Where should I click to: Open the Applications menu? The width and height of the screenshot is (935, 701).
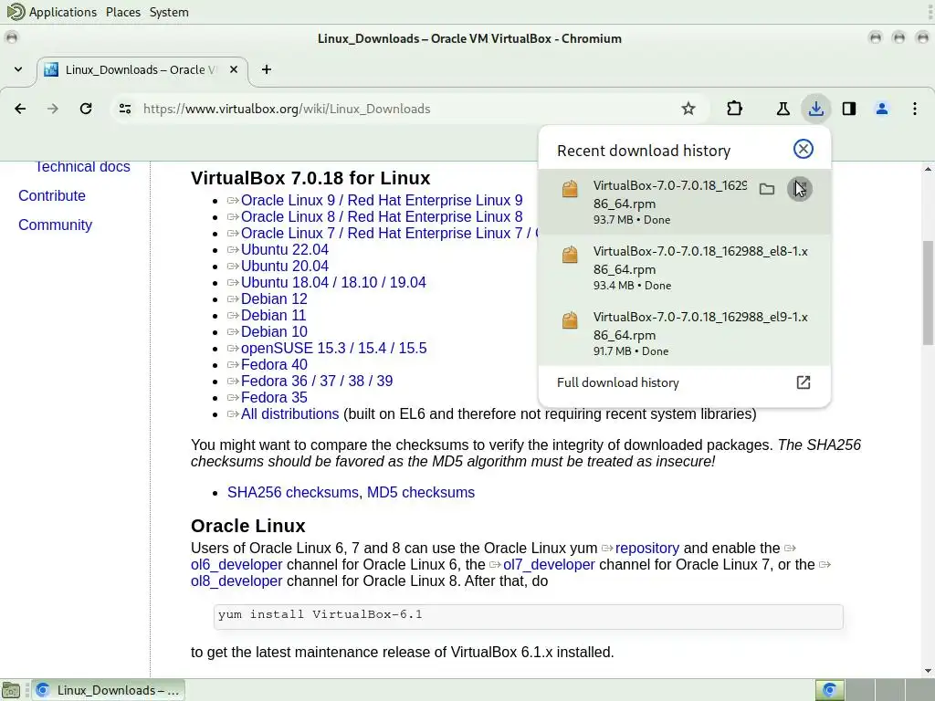point(63,12)
